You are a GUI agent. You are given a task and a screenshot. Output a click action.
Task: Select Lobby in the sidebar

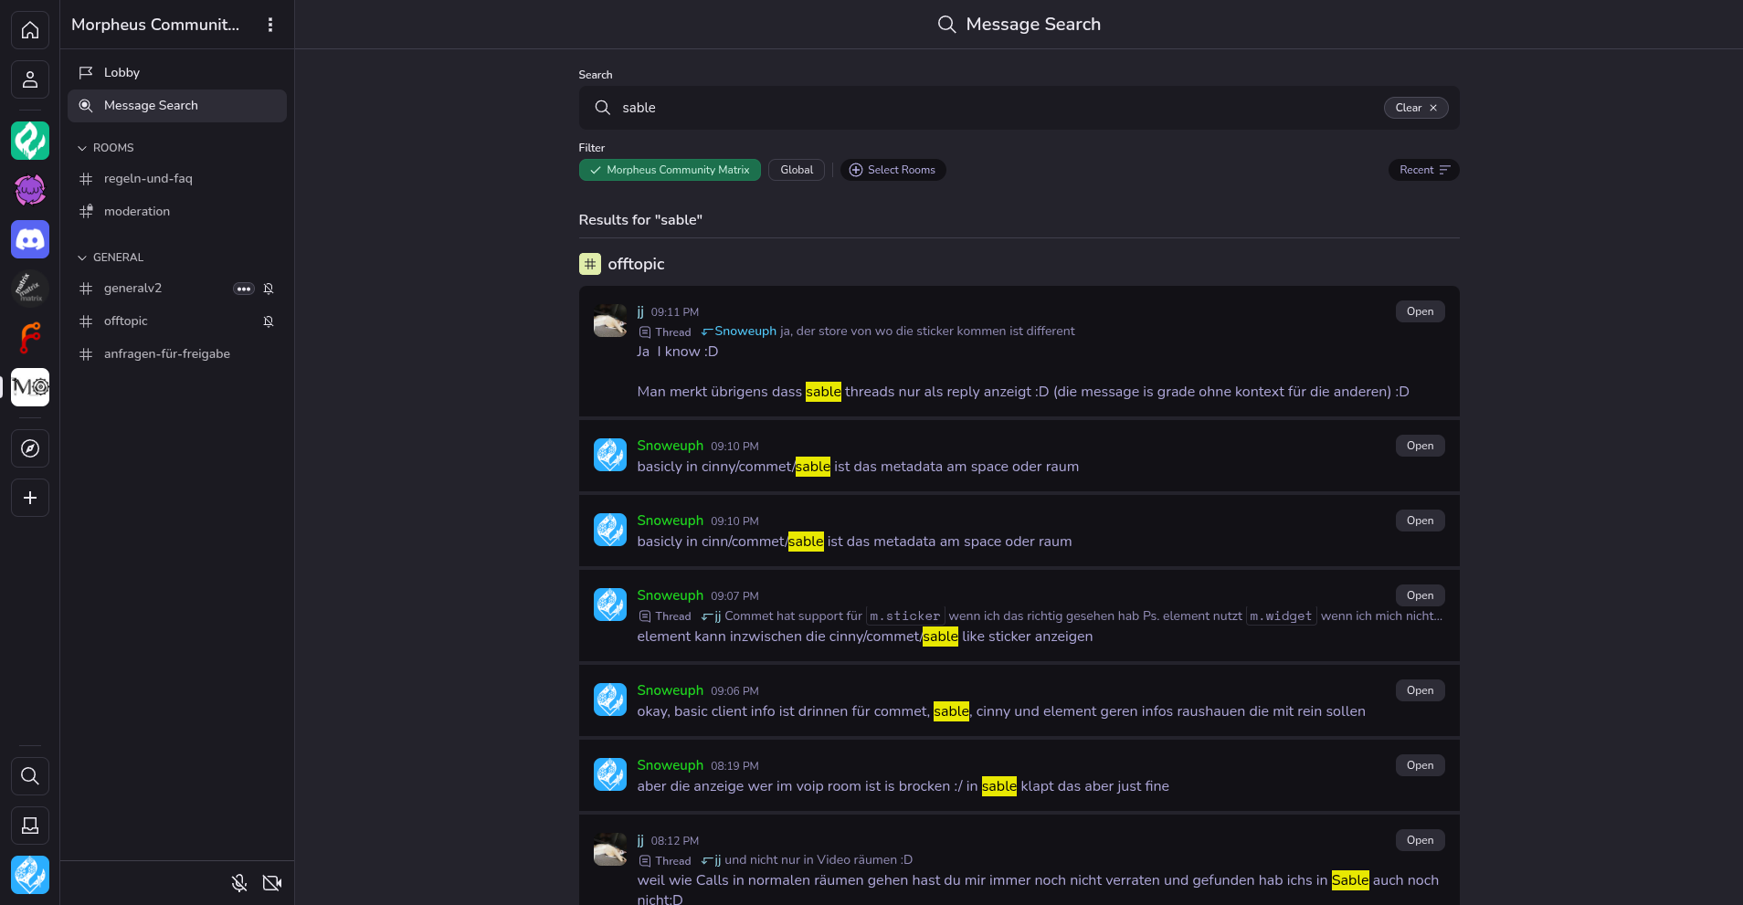[121, 72]
